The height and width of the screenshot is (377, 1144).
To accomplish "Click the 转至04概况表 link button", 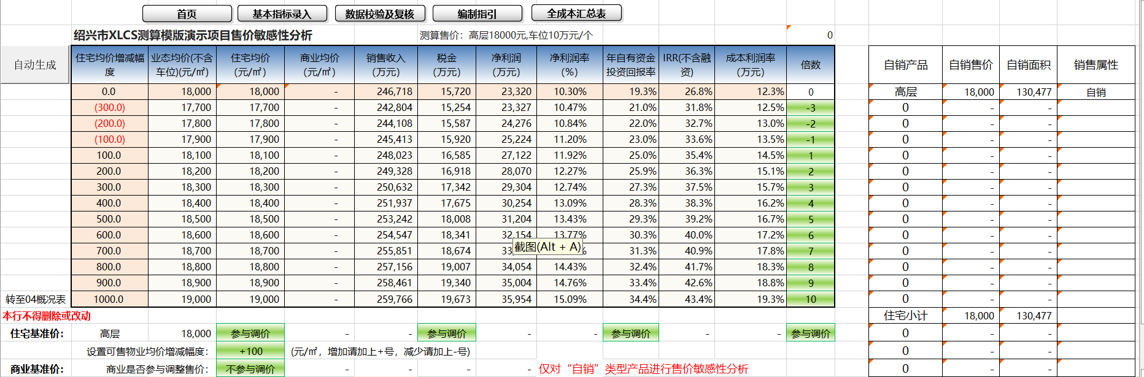I will [36, 299].
